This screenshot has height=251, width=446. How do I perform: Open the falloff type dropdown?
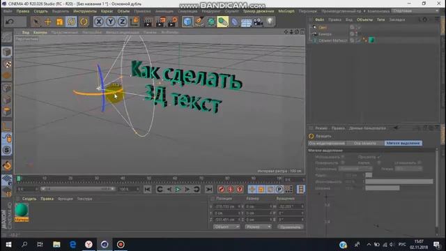(355, 169)
